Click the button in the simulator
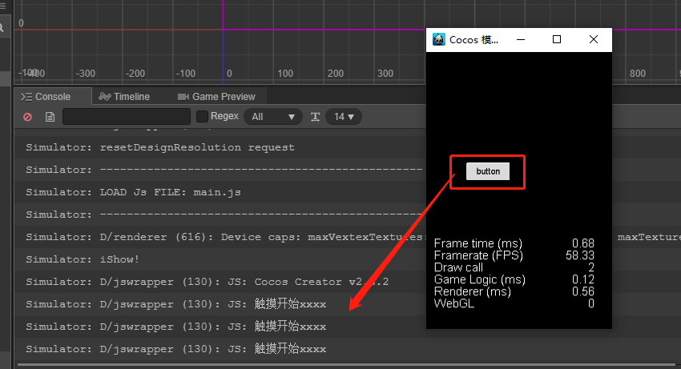 (x=488, y=171)
